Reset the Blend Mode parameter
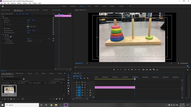Viewport: 191px width, 107px height. click(53, 41)
